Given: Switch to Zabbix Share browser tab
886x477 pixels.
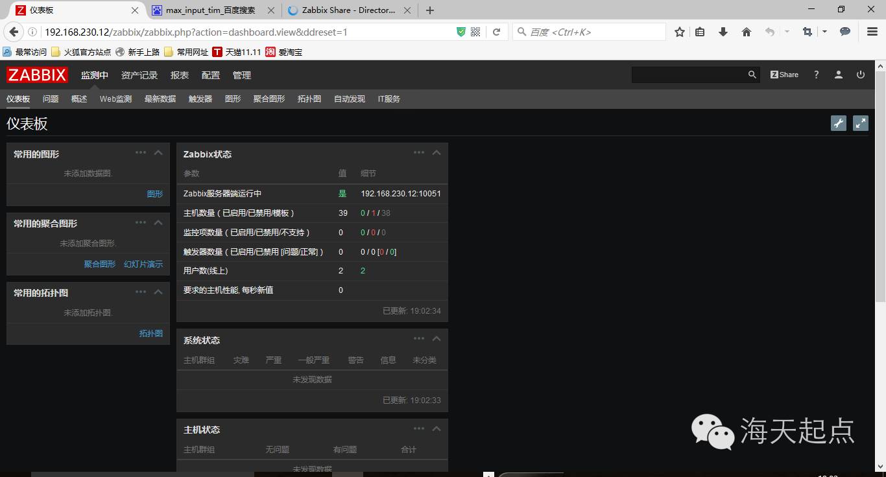Looking at the screenshot, I should coord(349,10).
